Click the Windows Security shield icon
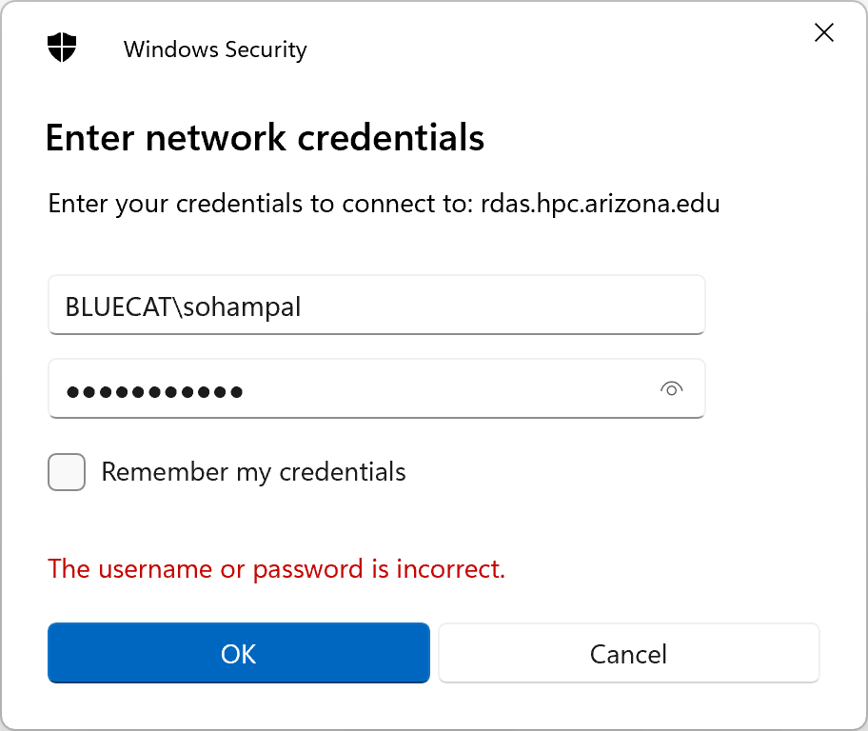The width and height of the screenshot is (868, 731). click(x=62, y=48)
